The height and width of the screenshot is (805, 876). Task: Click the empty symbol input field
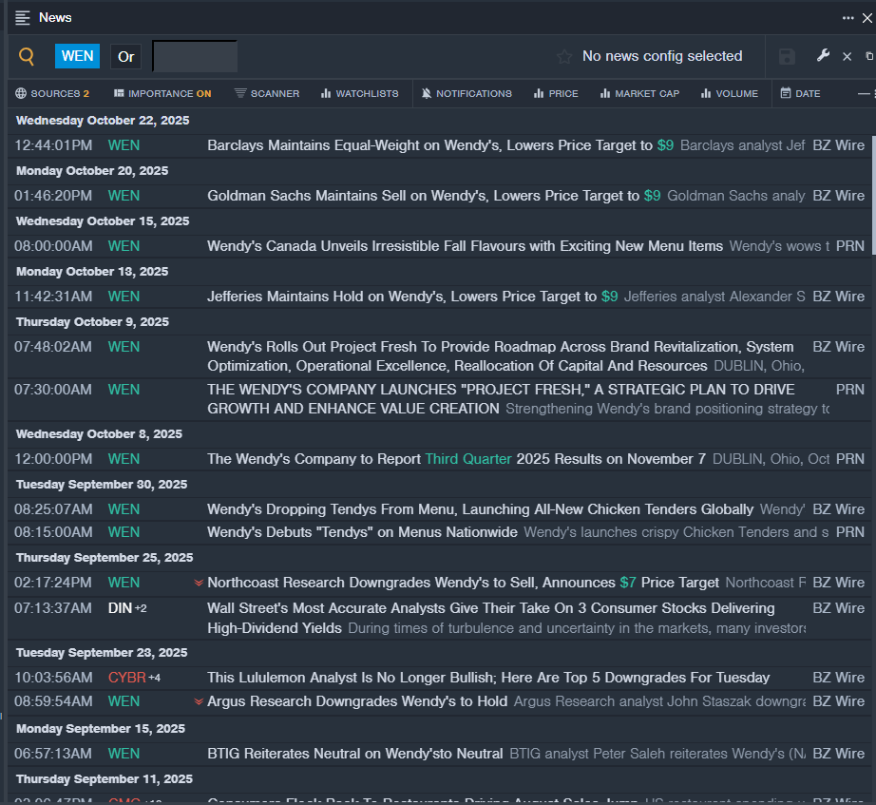[195, 56]
